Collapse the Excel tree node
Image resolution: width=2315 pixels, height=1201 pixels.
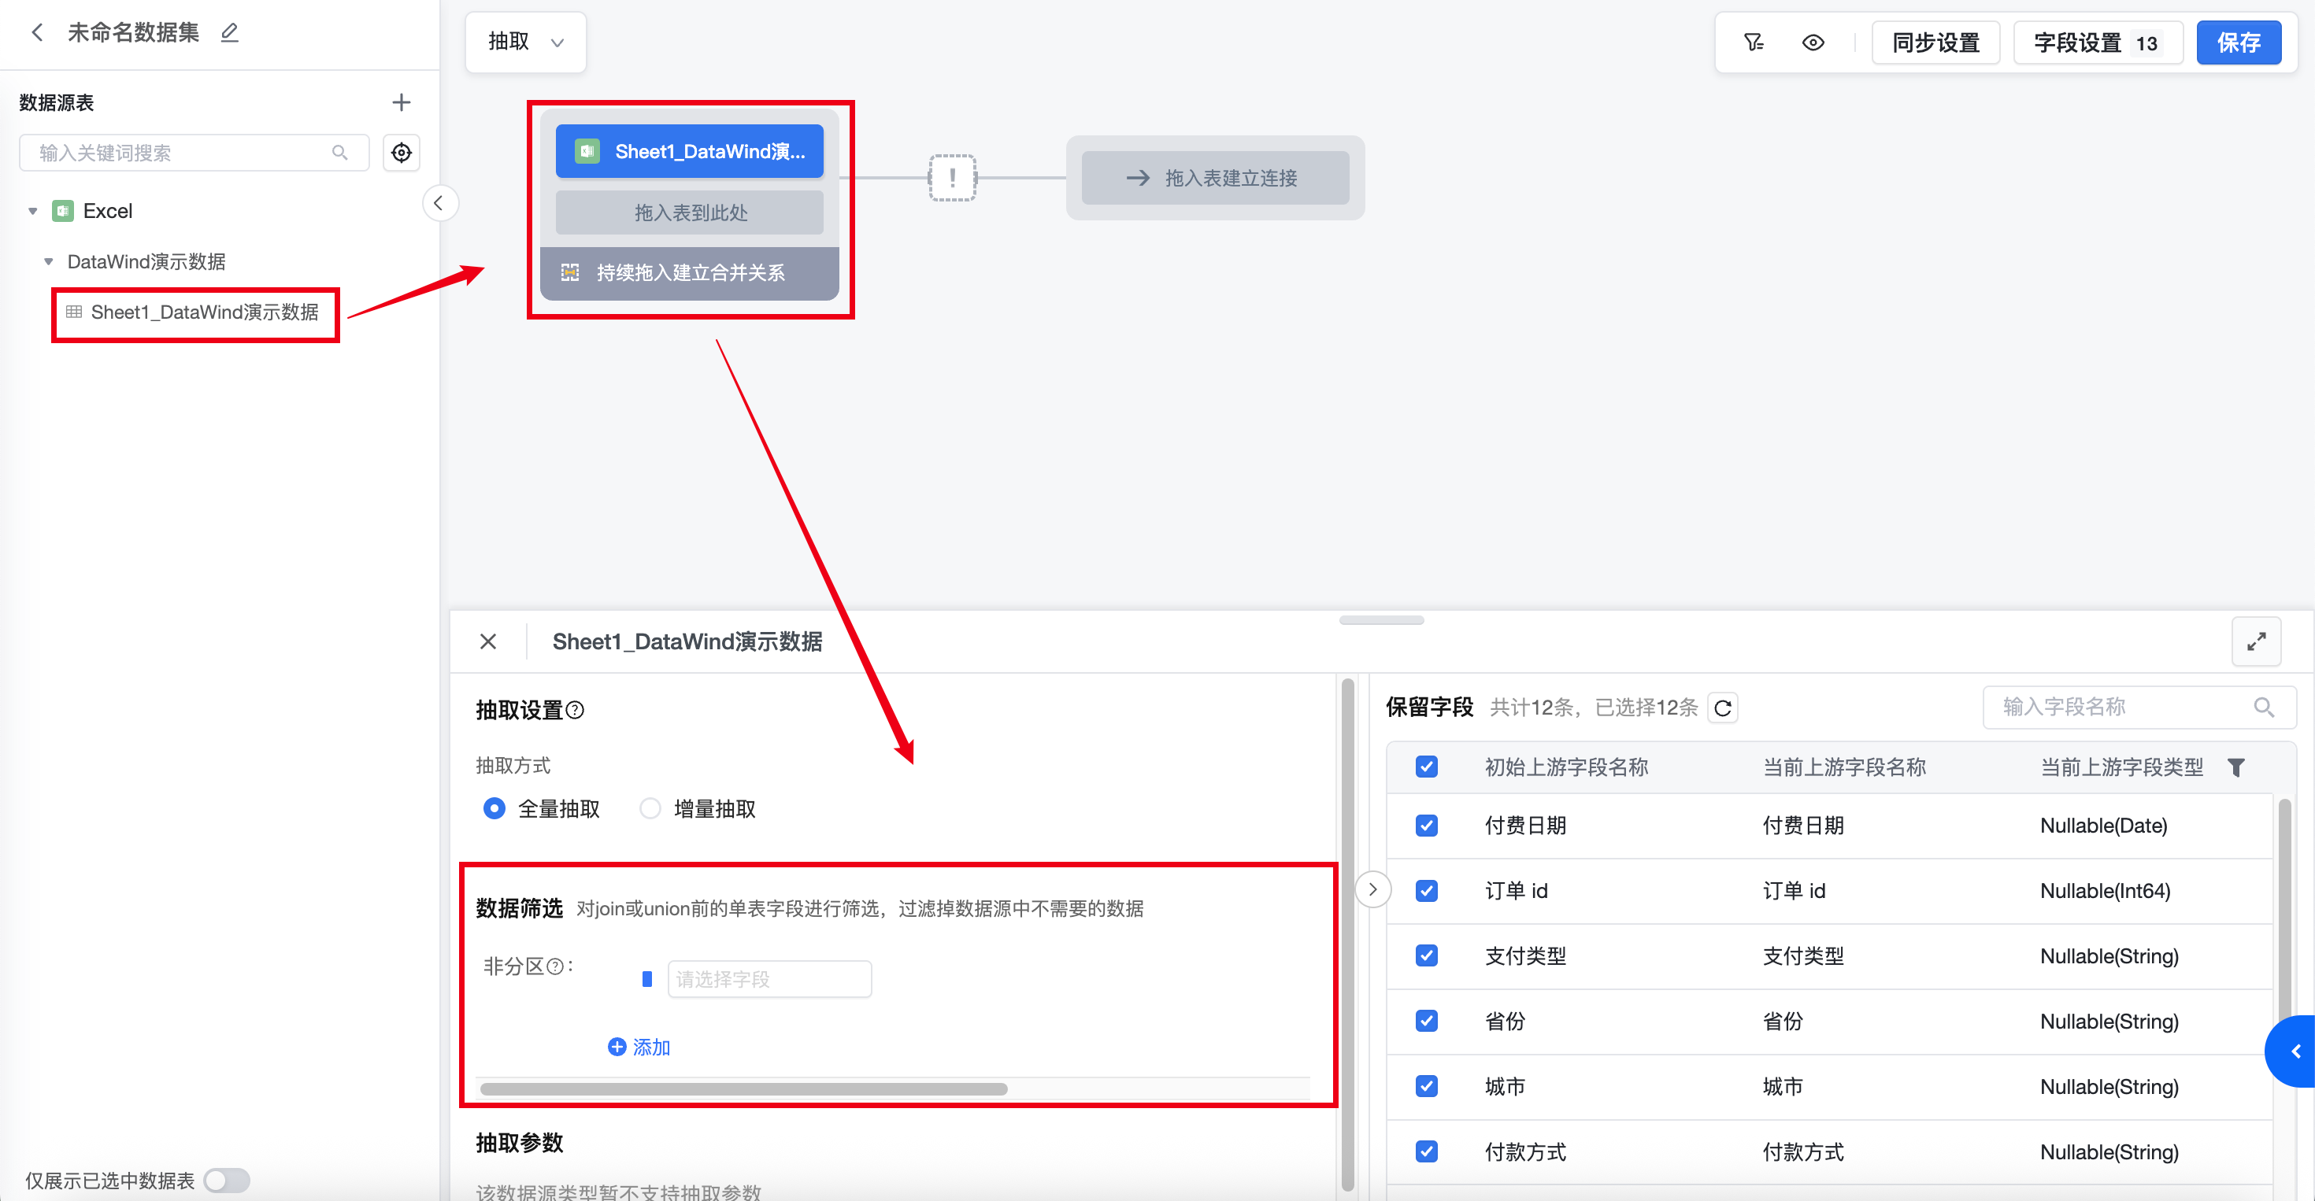(33, 211)
